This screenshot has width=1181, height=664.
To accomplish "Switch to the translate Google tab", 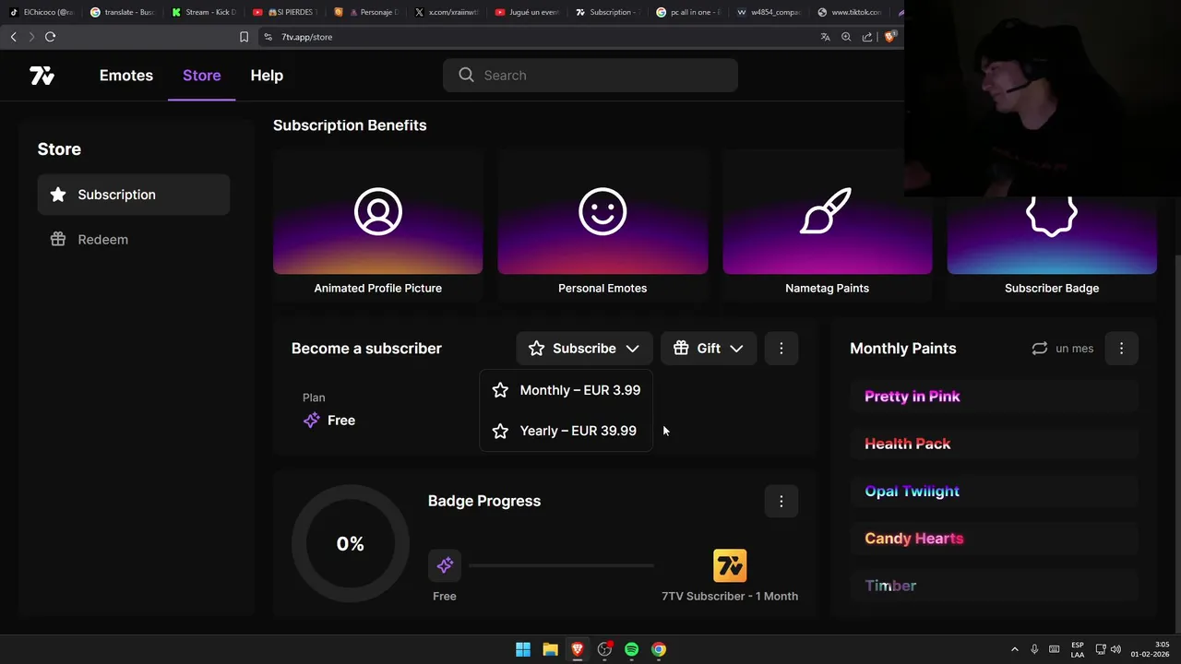I will point(123,12).
